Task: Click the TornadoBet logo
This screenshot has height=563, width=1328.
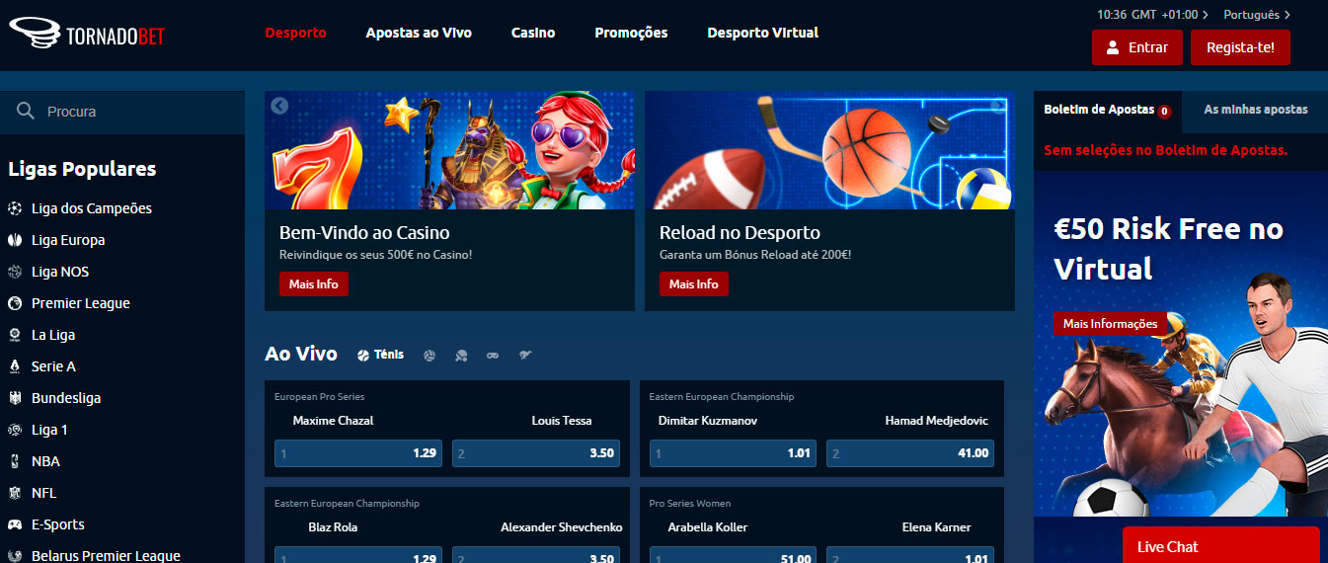Action: coord(87,35)
